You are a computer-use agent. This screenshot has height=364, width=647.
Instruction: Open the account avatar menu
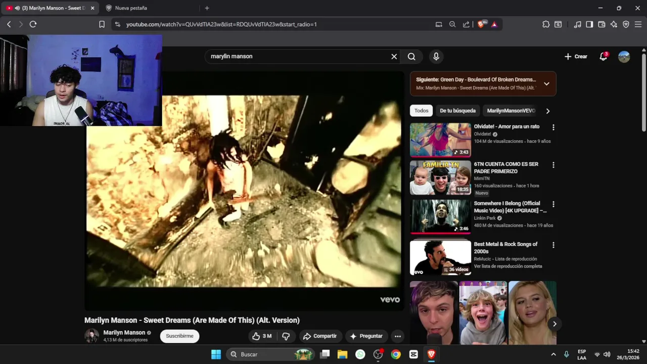[624, 57]
